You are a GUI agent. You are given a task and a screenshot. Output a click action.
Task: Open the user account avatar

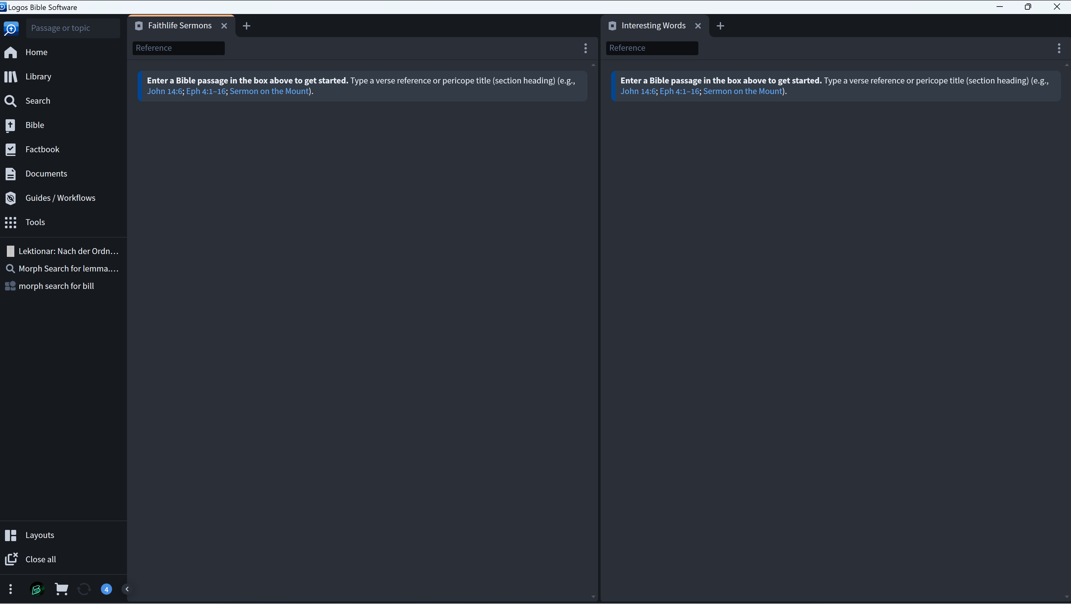click(x=37, y=589)
